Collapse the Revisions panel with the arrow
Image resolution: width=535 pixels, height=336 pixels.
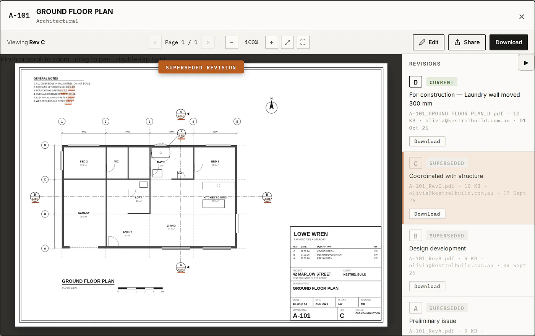click(x=526, y=63)
